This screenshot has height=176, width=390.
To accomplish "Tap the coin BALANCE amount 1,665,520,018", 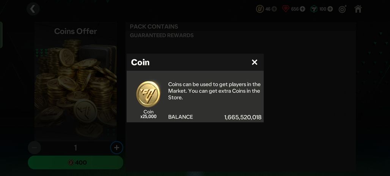I will click(x=243, y=117).
